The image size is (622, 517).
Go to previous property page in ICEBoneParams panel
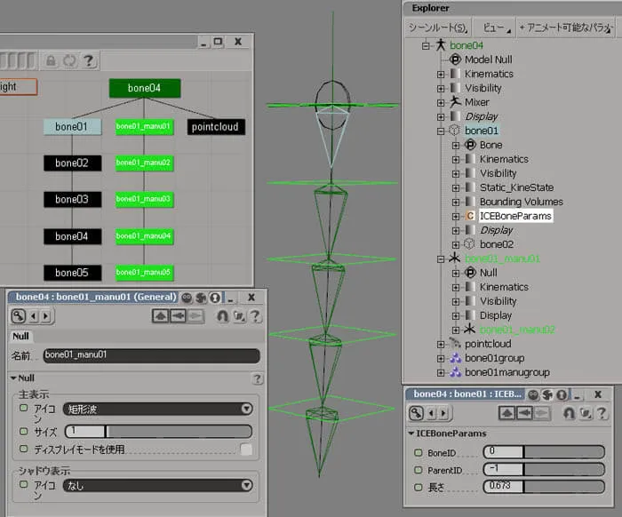coord(432,414)
